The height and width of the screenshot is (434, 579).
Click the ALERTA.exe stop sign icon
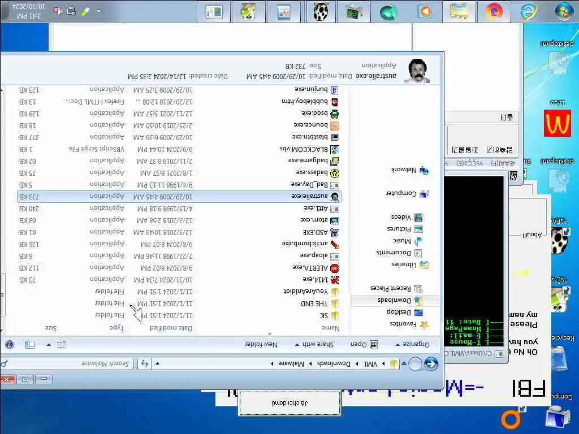pyautogui.click(x=335, y=268)
